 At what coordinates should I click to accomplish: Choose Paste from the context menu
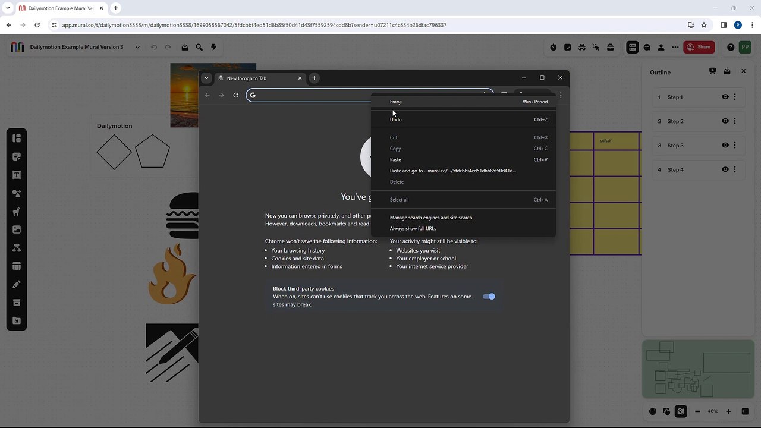[463, 159]
